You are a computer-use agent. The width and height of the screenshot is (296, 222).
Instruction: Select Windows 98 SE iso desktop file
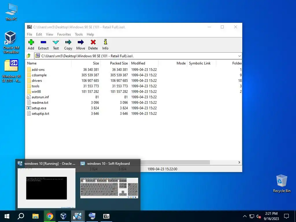(x=11, y=71)
